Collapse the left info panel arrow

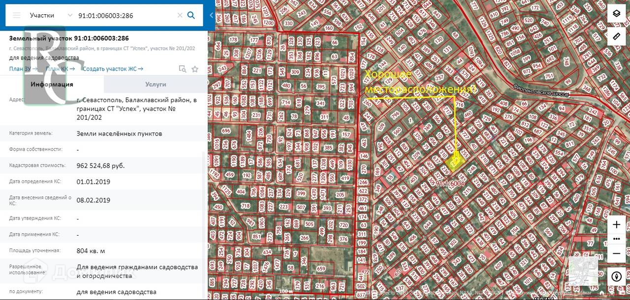coord(211,15)
